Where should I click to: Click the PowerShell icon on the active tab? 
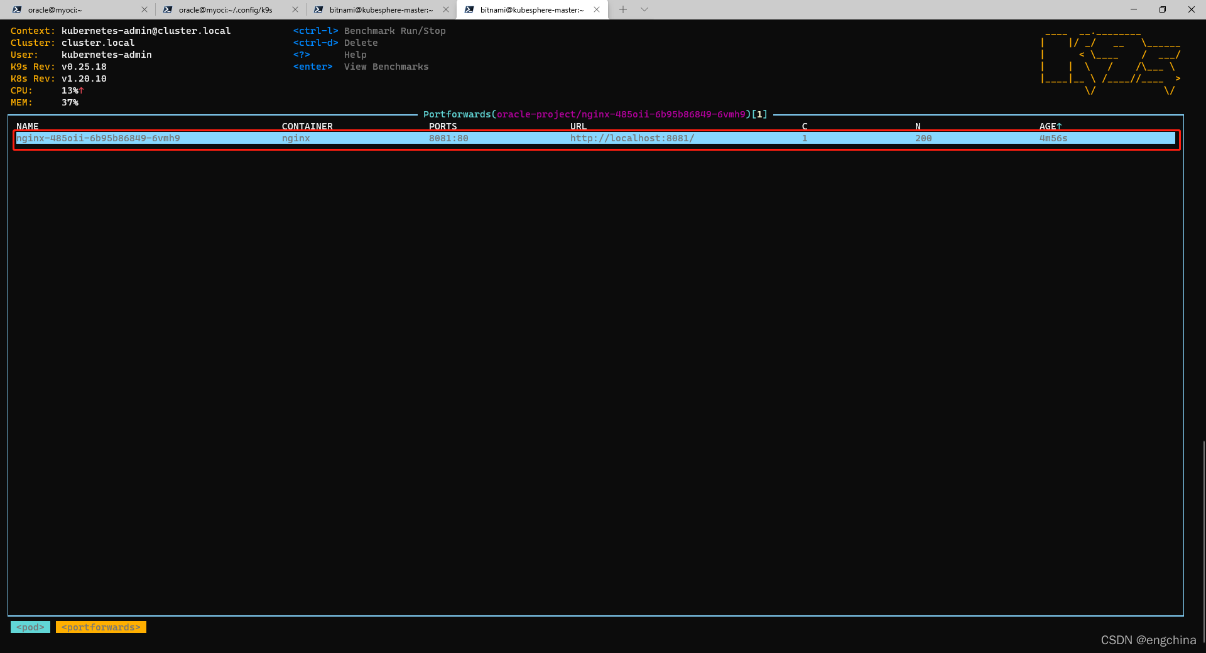pos(469,9)
